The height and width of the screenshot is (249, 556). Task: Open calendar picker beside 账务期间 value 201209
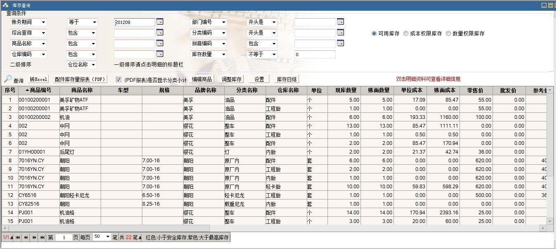(x=160, y=22)
